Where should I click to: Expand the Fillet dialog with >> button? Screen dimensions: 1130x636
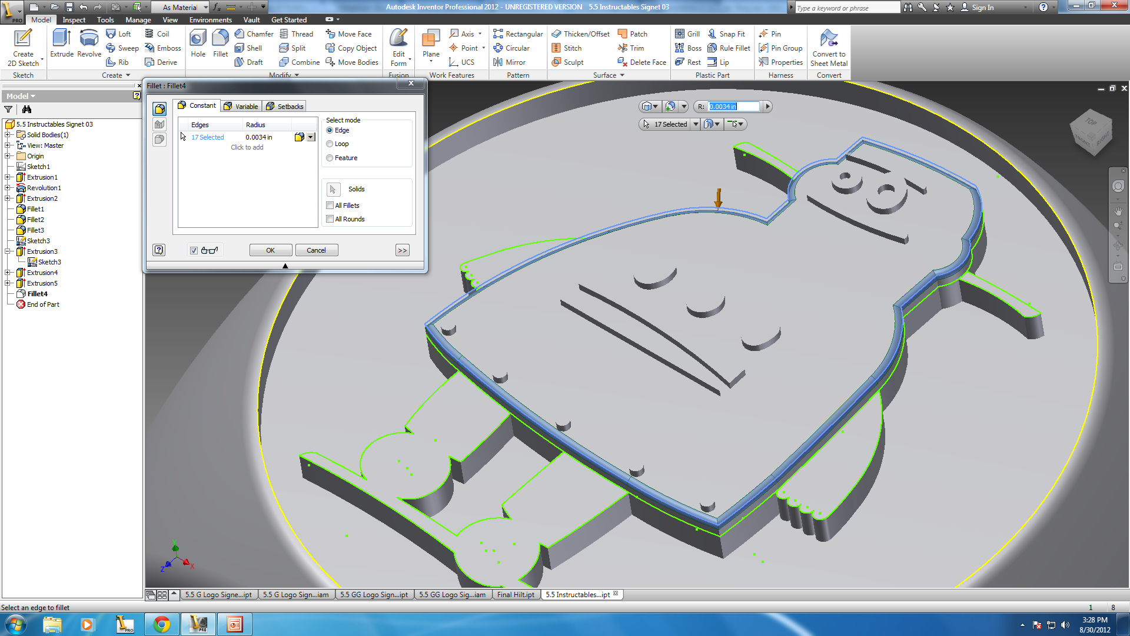[x=402, y=250]
